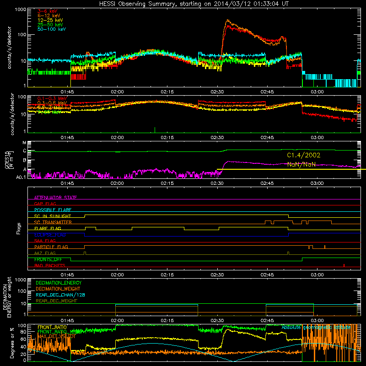Select the "BAD_PACKETS" flag label

(50, 265)
